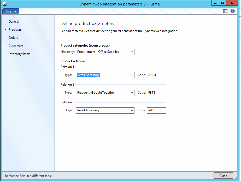
Task: Focus the FBT1 code field
Action: (156, 93)
